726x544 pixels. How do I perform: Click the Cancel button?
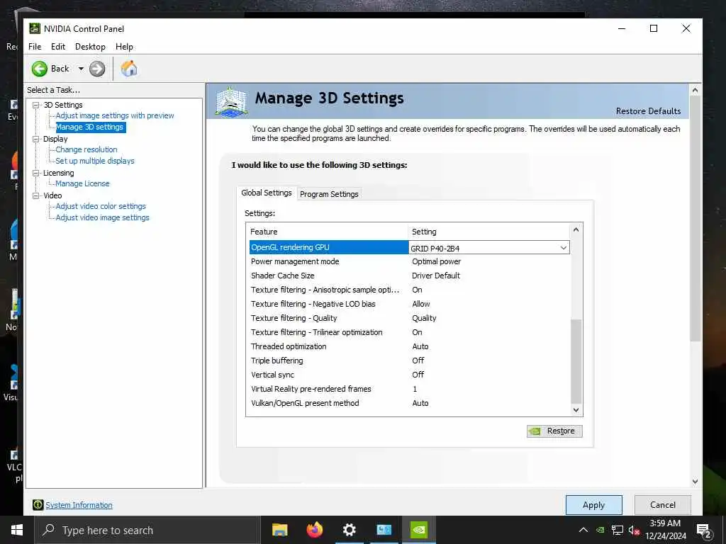point(663,505)
